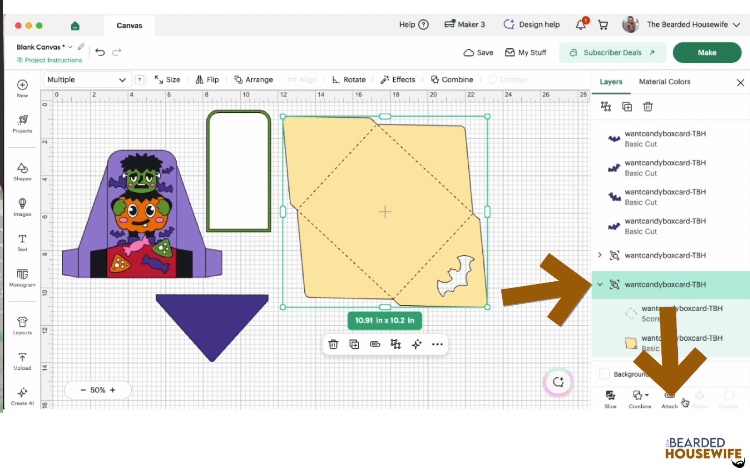
Task: Click the Attach button in Layers panel
Action: (x=669, y=400)
